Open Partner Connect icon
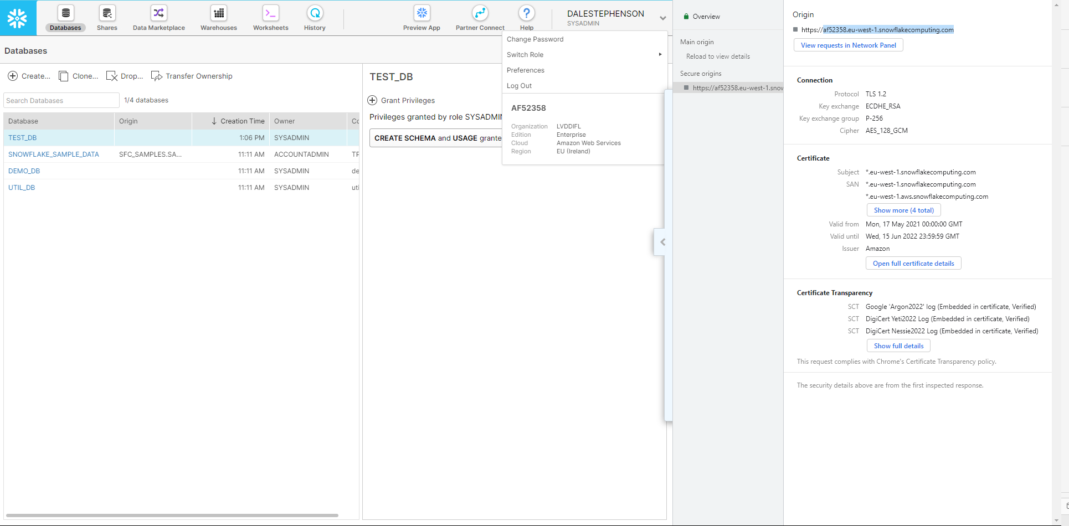This screenshot has width=1069, height=526. pyautogui.click(x=480, y=13)
